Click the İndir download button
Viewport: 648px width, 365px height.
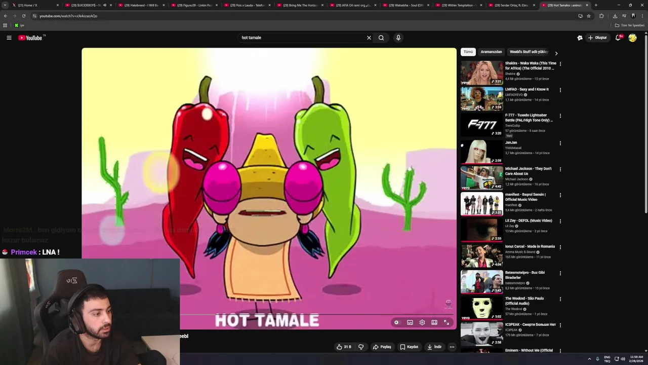434,347
